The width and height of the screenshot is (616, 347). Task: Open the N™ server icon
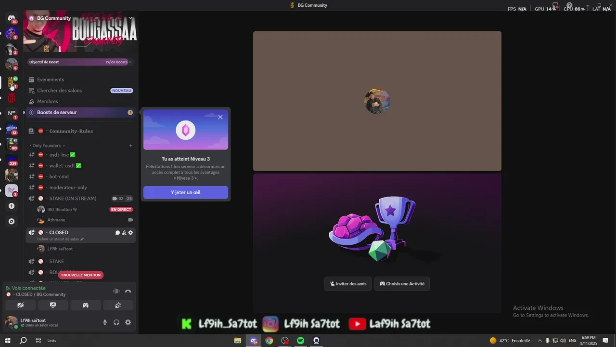pyautogui.click(x=12, y=113)
